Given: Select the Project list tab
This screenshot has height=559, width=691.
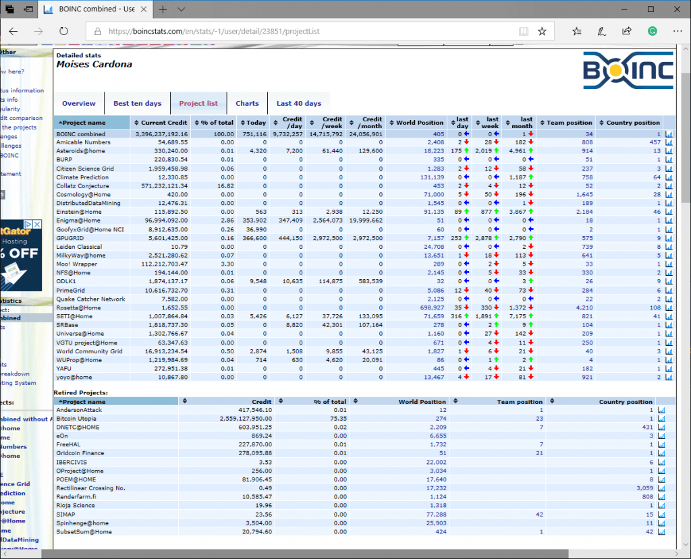Looking at the screenshot, I should coord(198,104).
